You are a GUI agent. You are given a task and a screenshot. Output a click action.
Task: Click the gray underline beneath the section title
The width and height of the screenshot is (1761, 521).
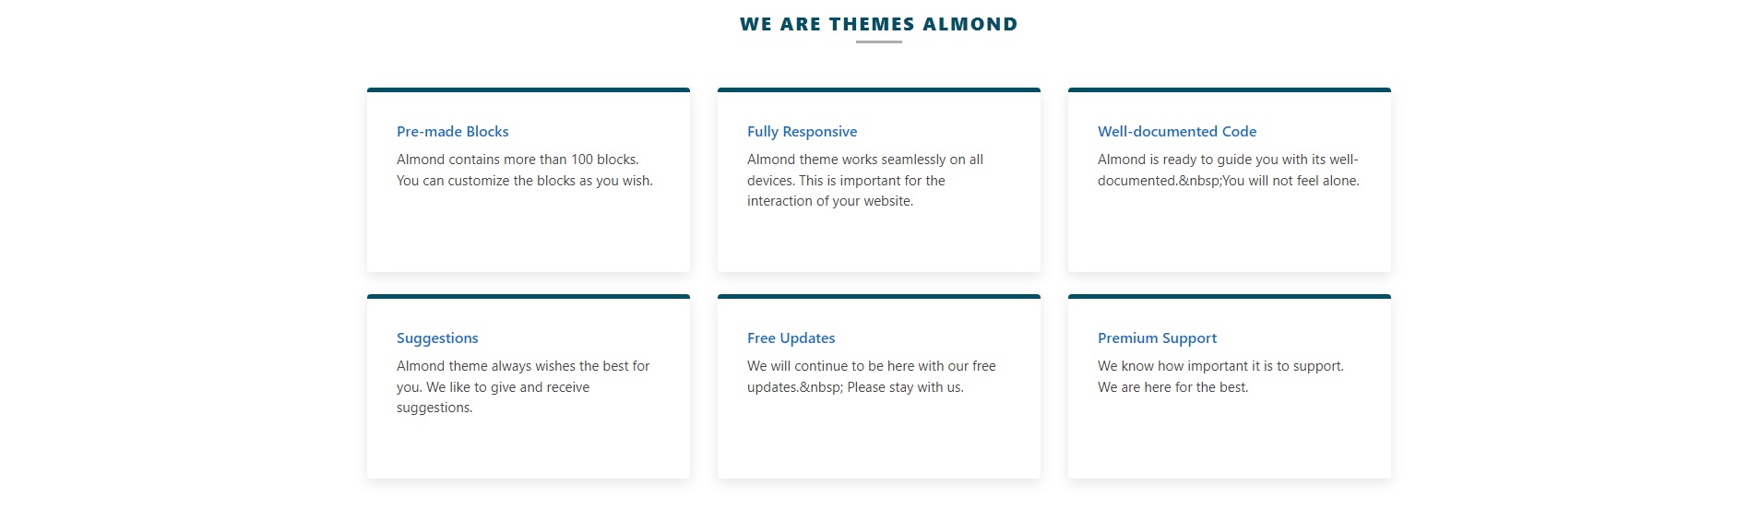pos(878,41)
